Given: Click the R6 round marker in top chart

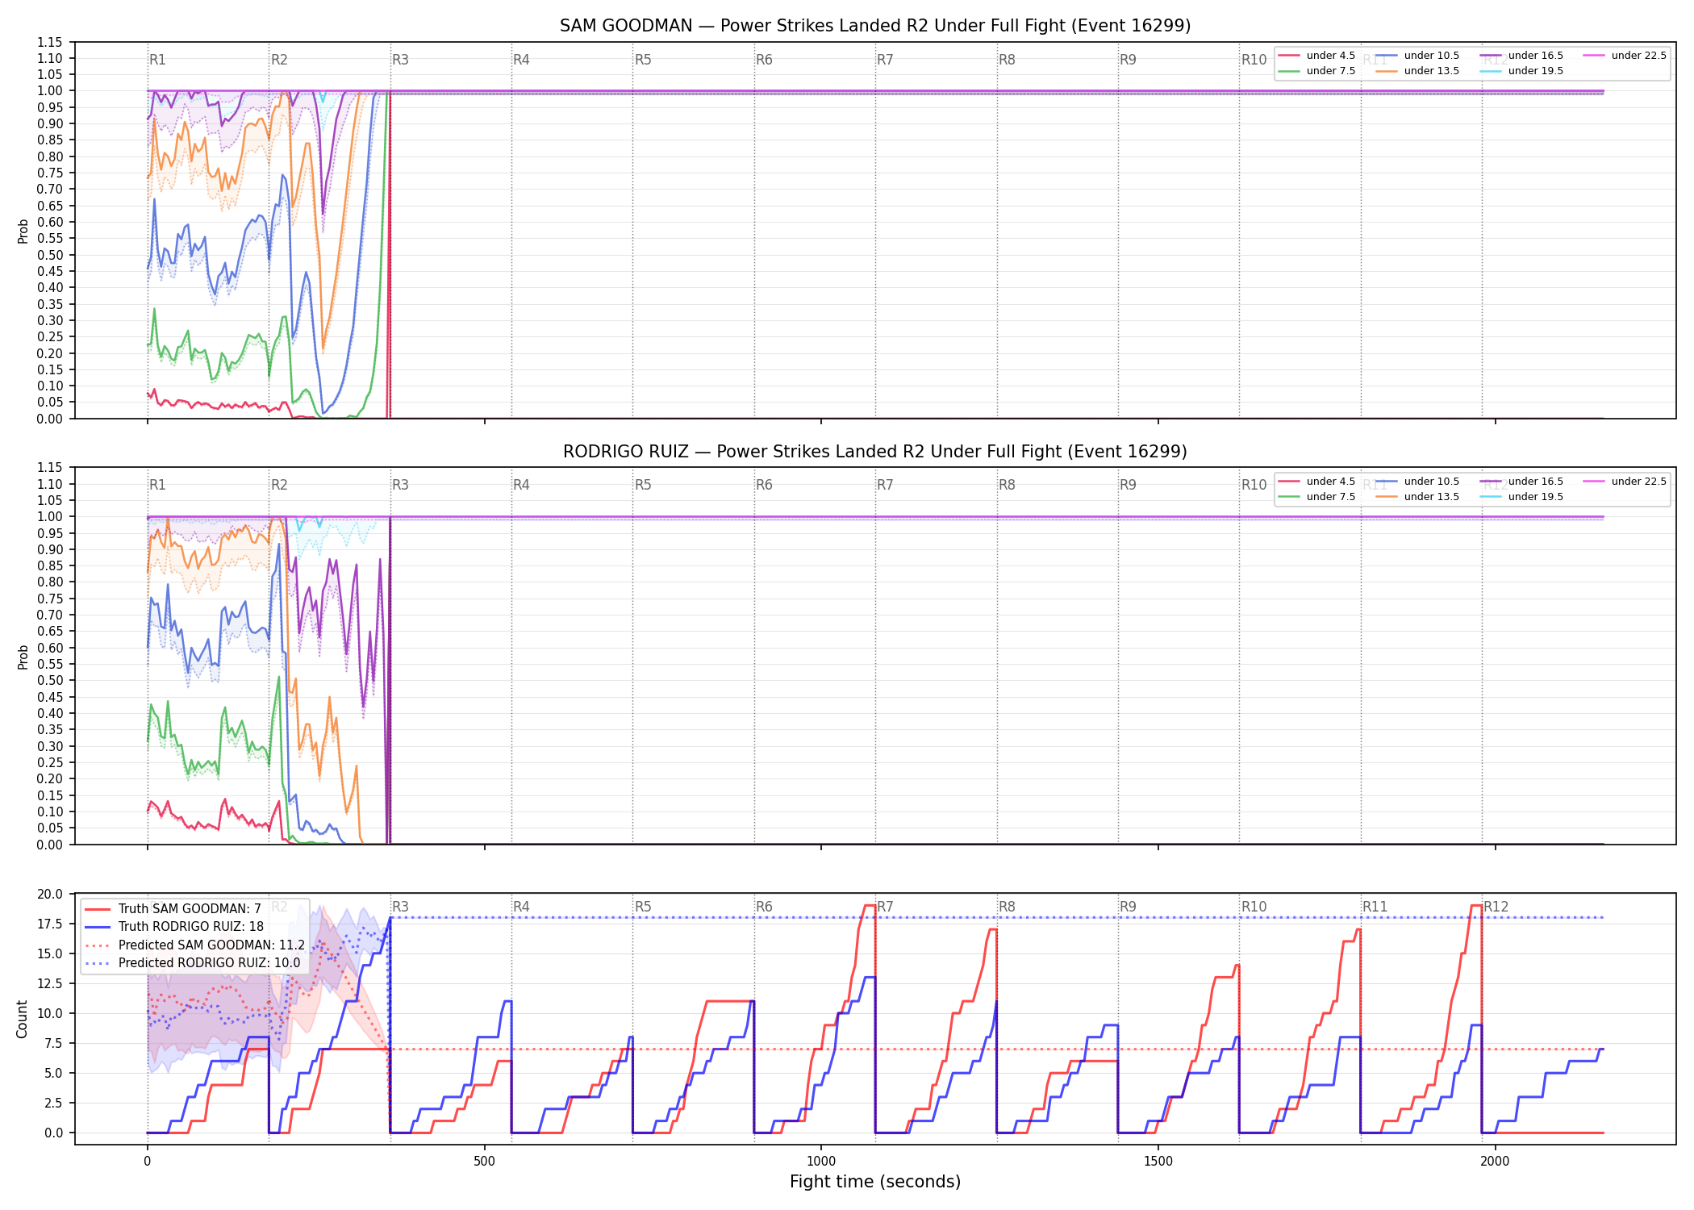Looking at the screenshot, I should (x=764, y=60).
